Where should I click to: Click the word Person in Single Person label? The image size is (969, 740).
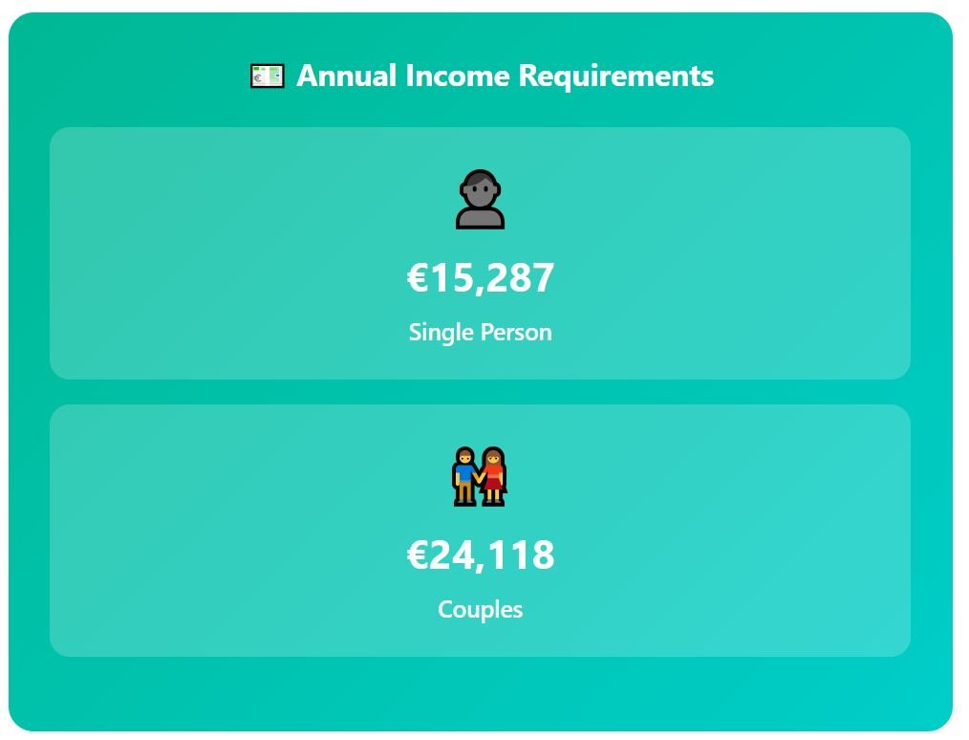(x=516, y=333)
